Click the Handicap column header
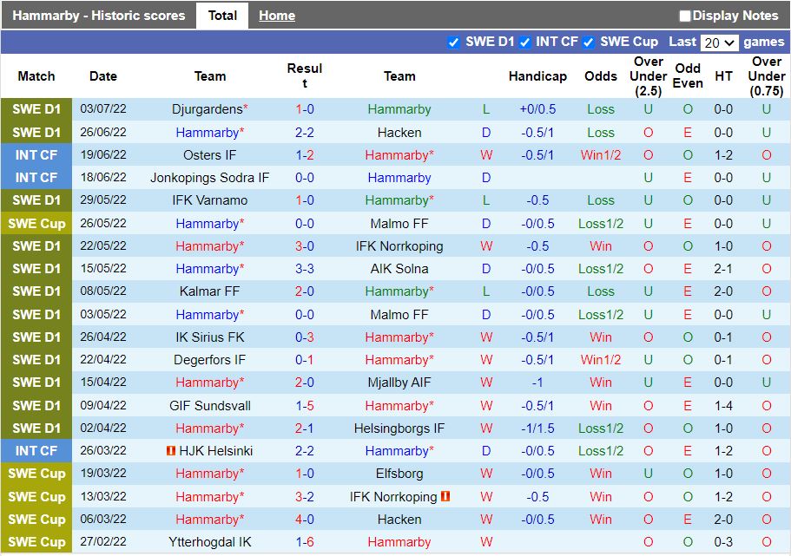The height and width of the screenshot is (556, 791). (537, 75)
